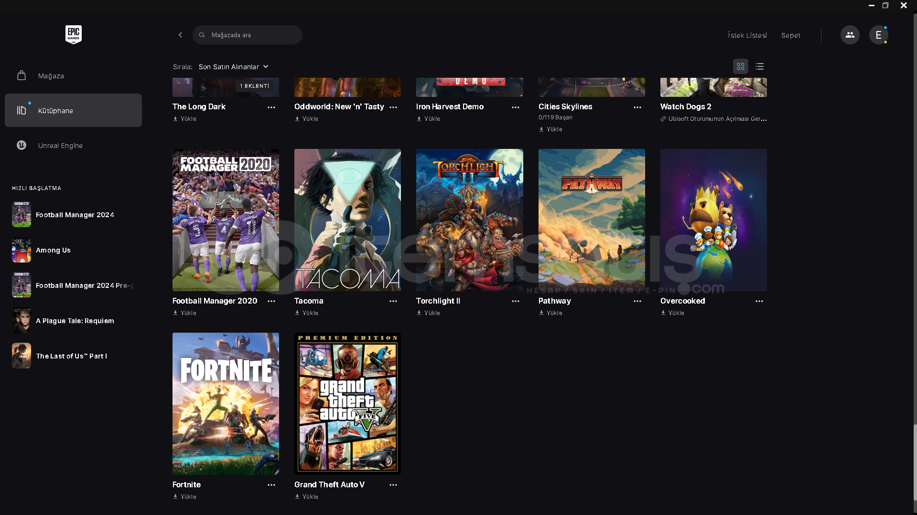
Task: Launch Among Us from quick launch
Action: (73, 250)
